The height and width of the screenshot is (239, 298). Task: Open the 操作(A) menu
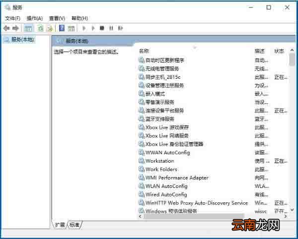35,18
